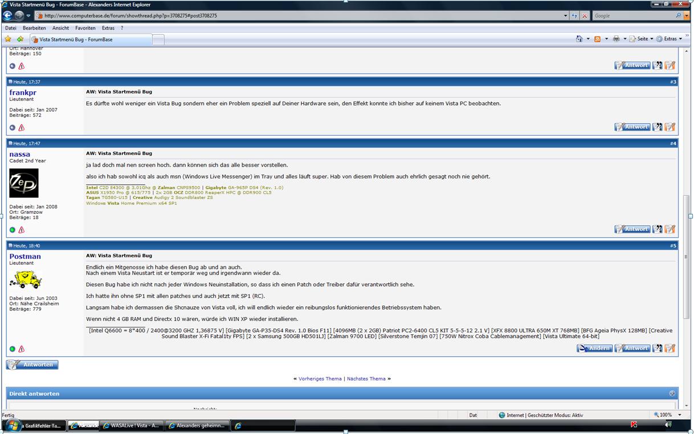Open Postman's user profile link
Viewport: 694px width, 434px height.
click(x=25, y=256)
